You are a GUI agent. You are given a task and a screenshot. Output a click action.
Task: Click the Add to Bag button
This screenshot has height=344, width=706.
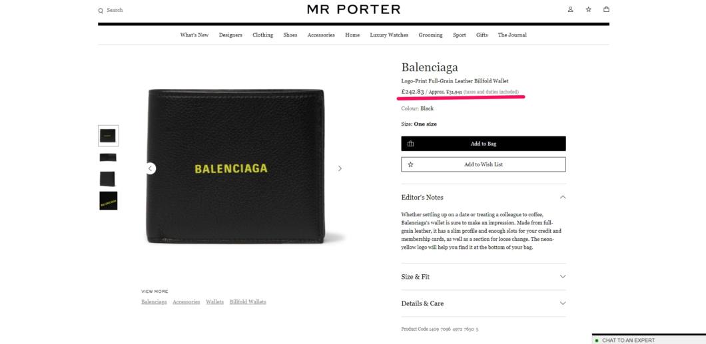pos(484,144)
